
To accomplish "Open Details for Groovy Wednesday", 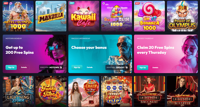I will (90, 67).
